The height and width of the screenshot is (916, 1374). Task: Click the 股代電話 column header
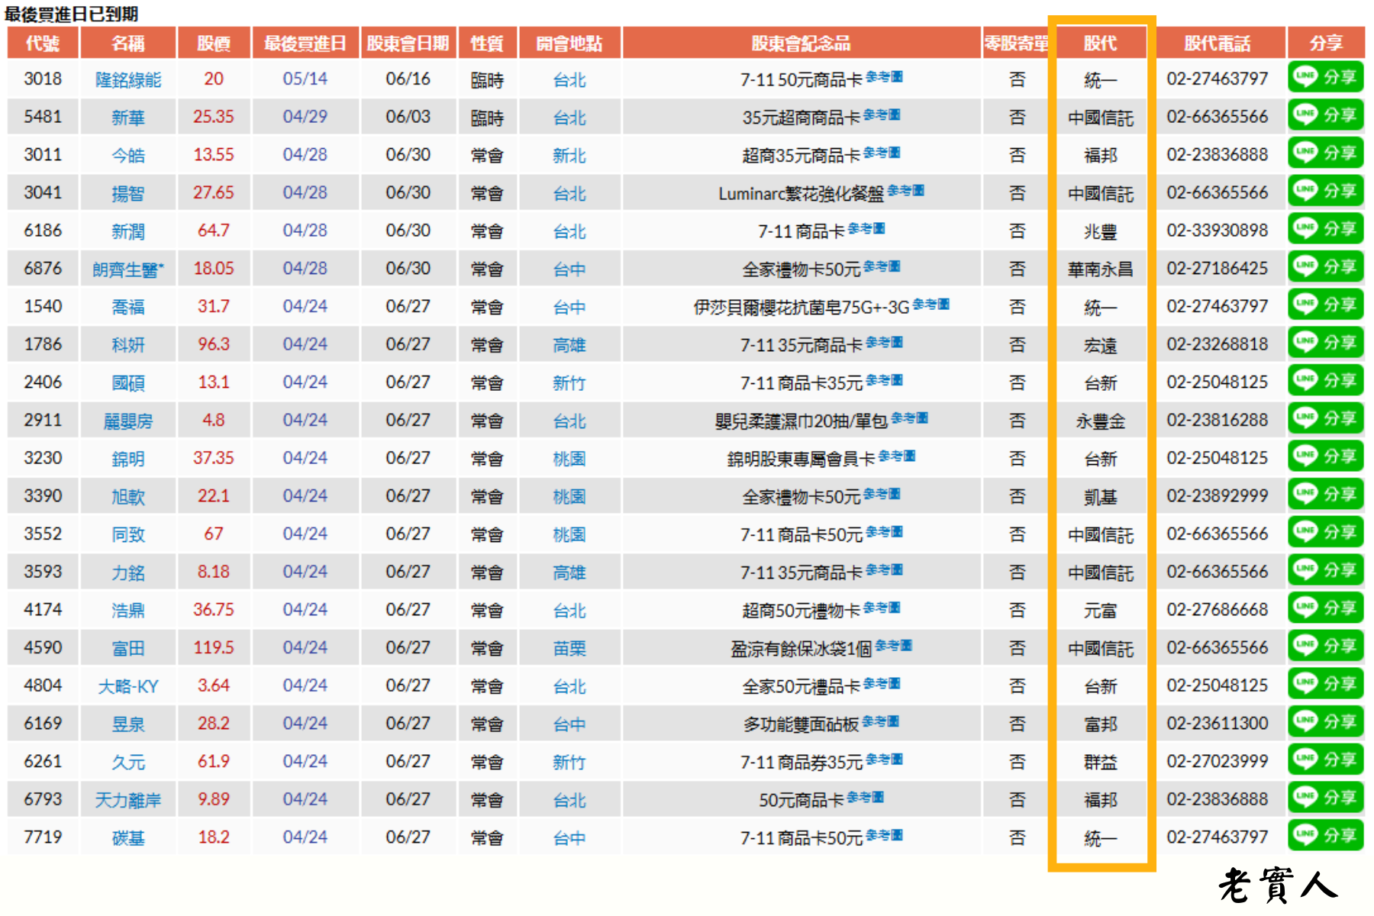coord(1218,43)
